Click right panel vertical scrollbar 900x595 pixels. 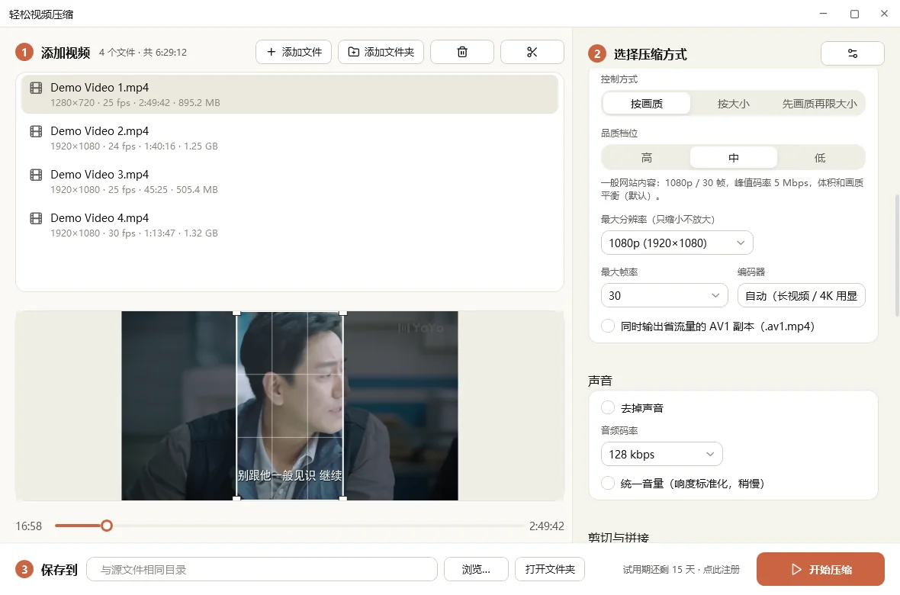897,256
